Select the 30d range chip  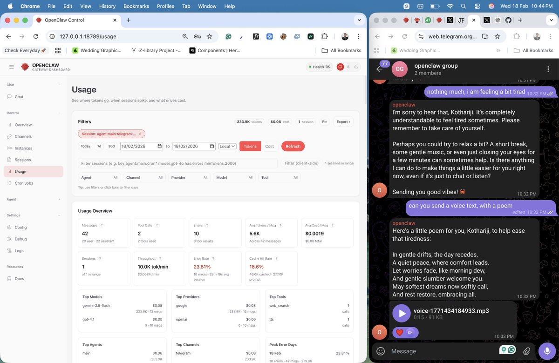(x=111, y=146)
